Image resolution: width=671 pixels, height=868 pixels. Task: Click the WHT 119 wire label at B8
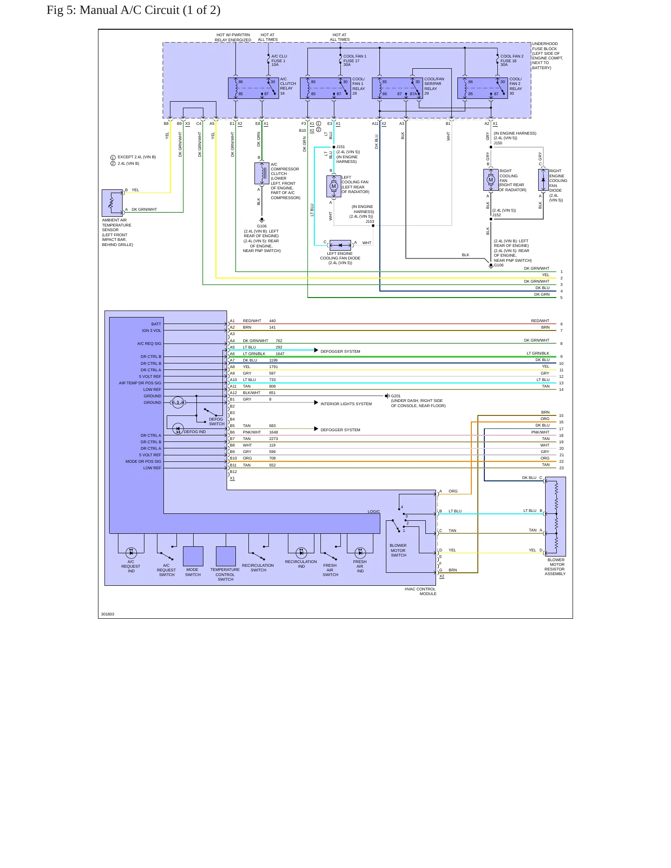[259, 445]
